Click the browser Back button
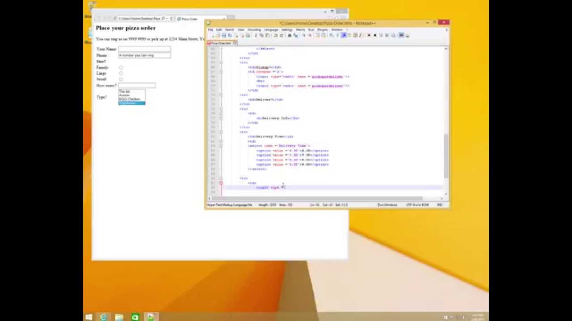Image resolution: width=572 pixels, height=321 pixels. [x=98, y=18]
